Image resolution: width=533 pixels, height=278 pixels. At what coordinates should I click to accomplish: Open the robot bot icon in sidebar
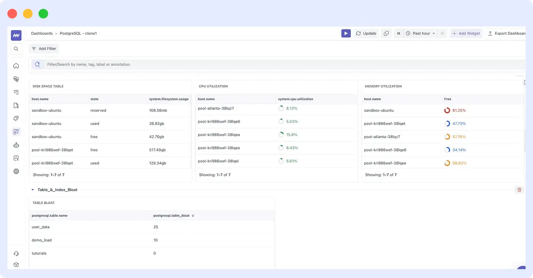pyautogui.click(x=16, y=145)
